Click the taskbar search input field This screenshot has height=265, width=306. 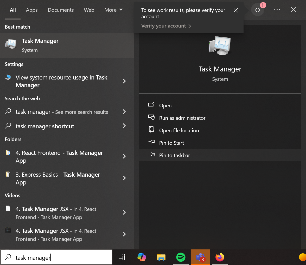point(56,257)
